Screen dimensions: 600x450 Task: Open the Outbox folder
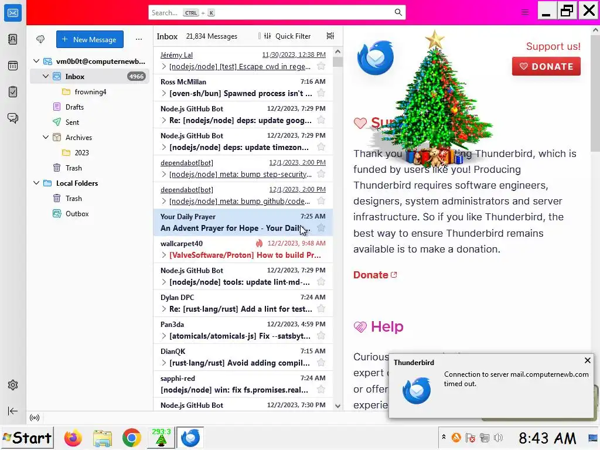90,213
